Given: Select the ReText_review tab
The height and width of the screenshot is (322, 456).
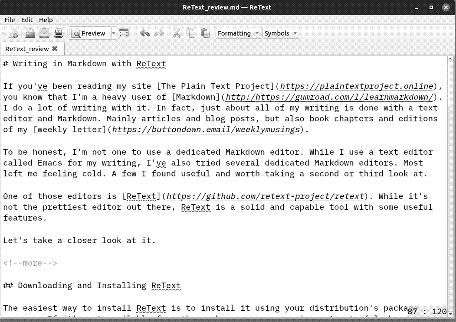Looking at the screenshot, I should (27, 49).
